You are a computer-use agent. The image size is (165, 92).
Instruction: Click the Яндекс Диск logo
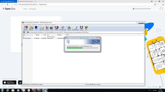[x=10, y=9]
